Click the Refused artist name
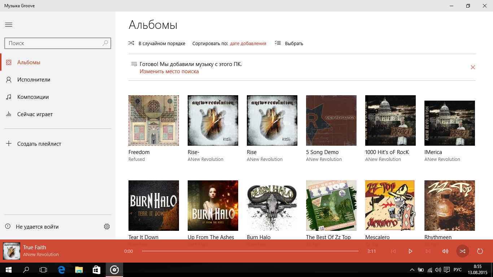The image size is (493, 277). pyautogui.click(x=137, y=159)
